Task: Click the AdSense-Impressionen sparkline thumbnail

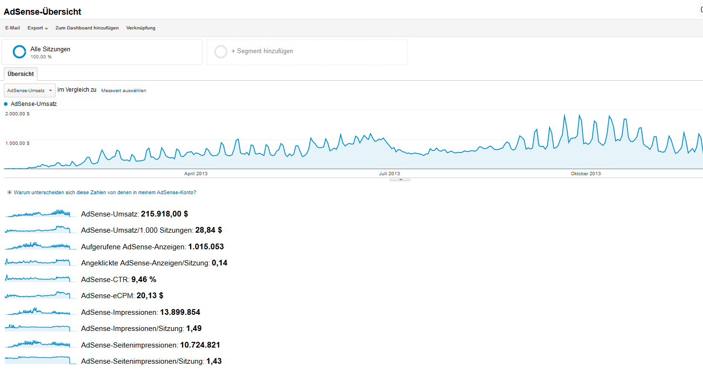Action: 40,311
